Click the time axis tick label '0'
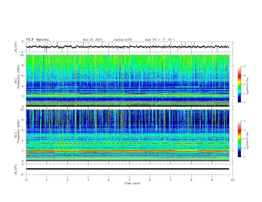Screen dimensions: 262x202 tap(26, 180)
